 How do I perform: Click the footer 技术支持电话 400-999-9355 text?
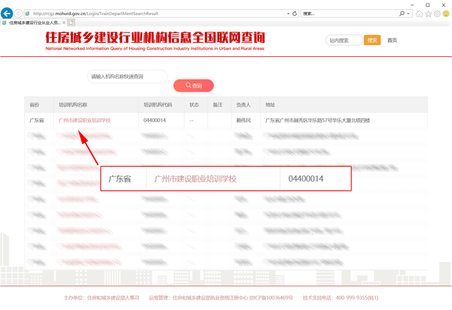(341, 297)
